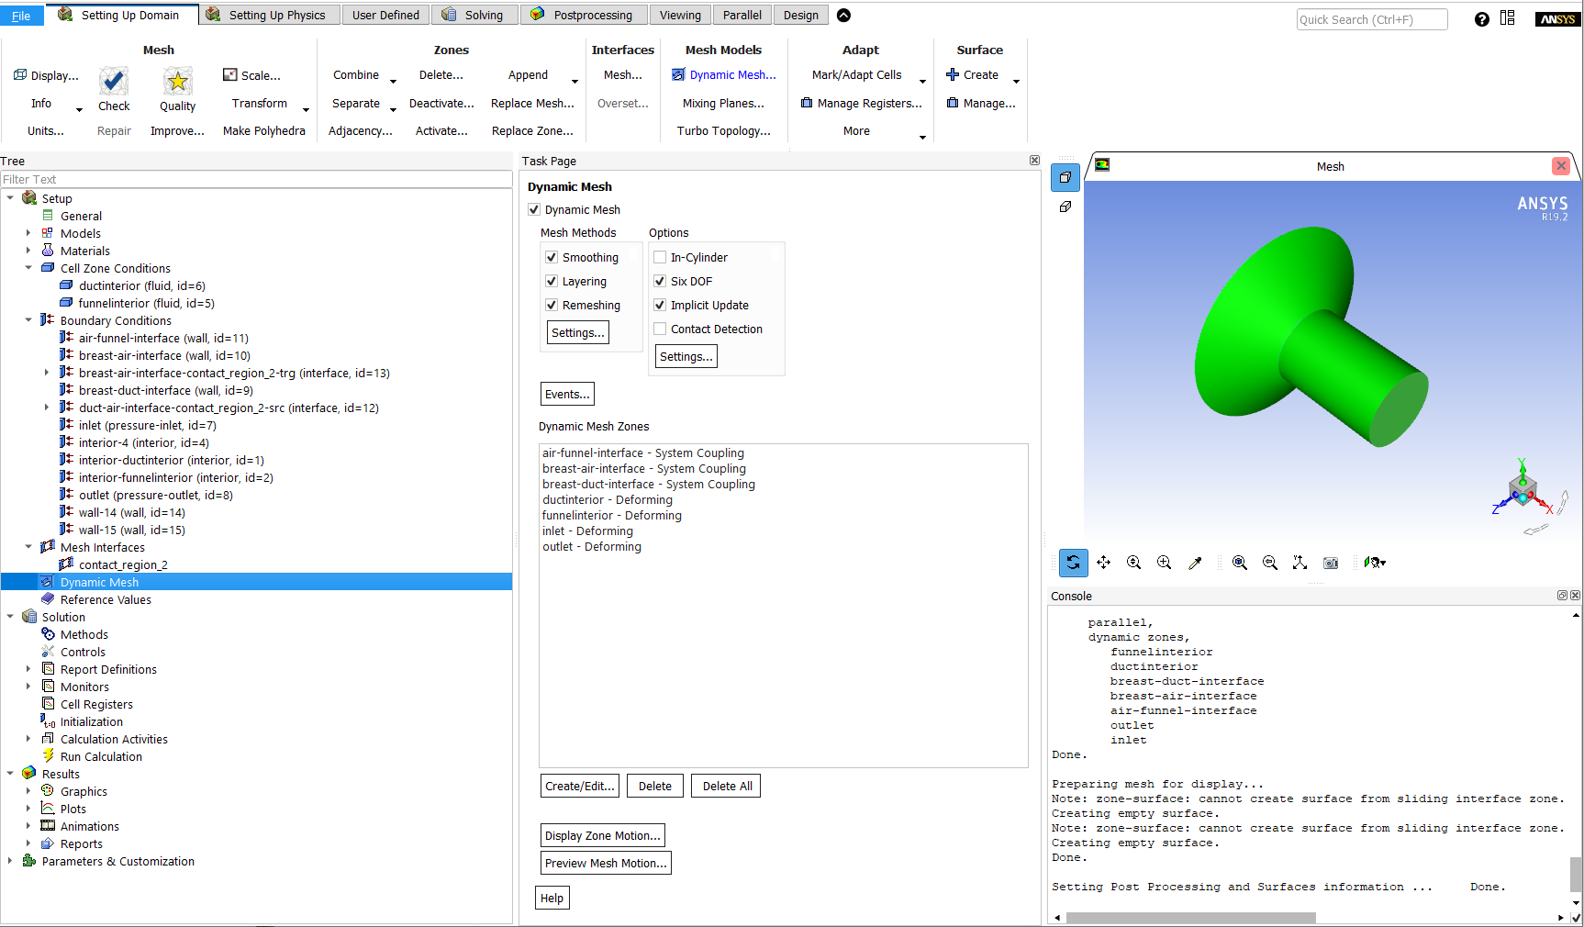Screen dimensions: 1584x927
Task: Open the Transform dropdown arrow
Action: 306,109
